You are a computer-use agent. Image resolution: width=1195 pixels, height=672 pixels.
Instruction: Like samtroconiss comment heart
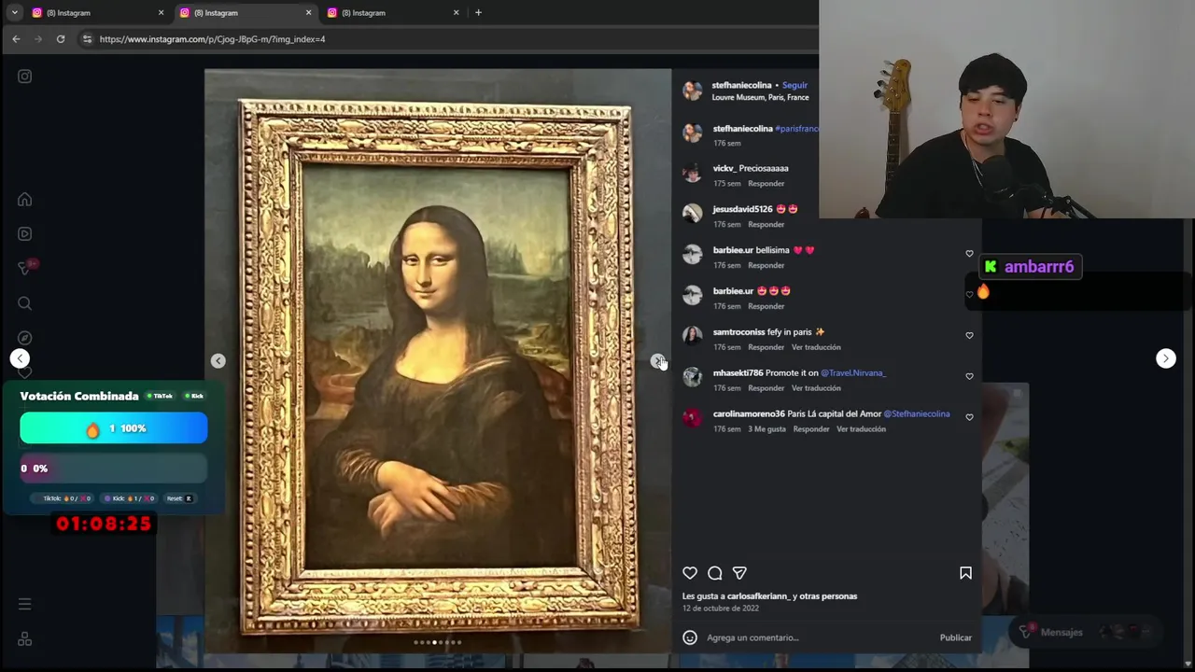point(969,335)
